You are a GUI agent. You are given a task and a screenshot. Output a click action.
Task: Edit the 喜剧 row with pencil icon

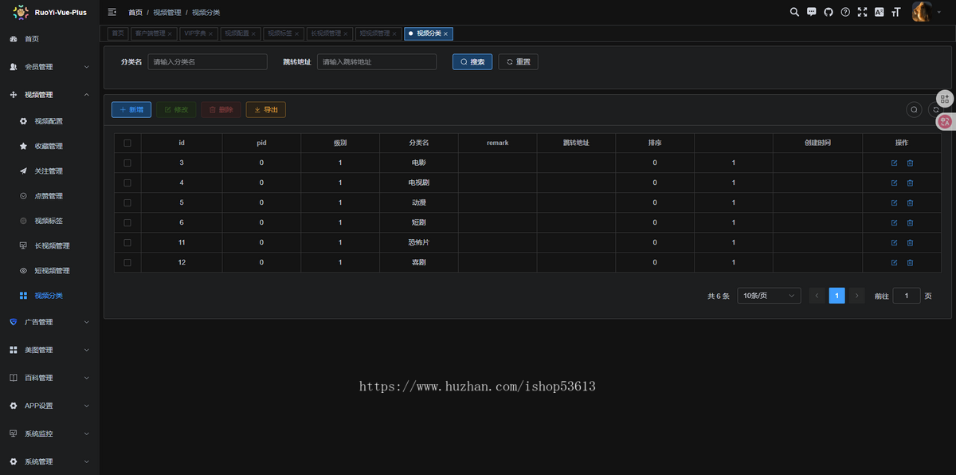(x=894, y=262)
